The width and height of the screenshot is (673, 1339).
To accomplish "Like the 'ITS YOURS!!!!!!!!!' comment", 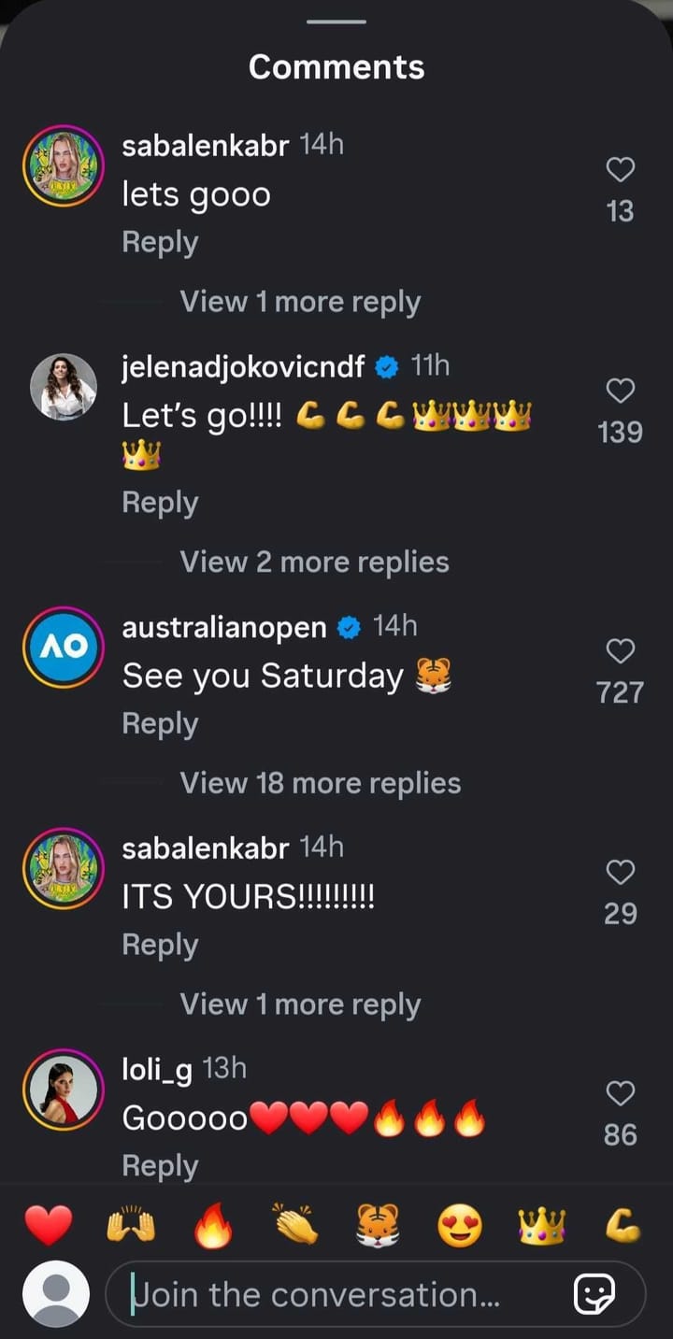I will coord(620,872).
